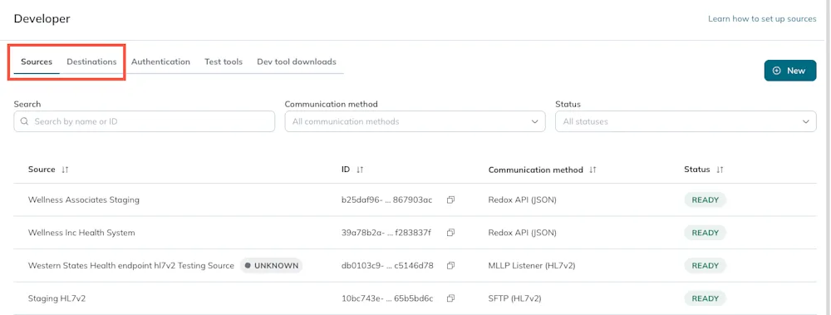The height and width of the screenshot is (315, 831).
Task: Click Redox API (JSON) for Wellness Associates Staging
Action: 522,200
